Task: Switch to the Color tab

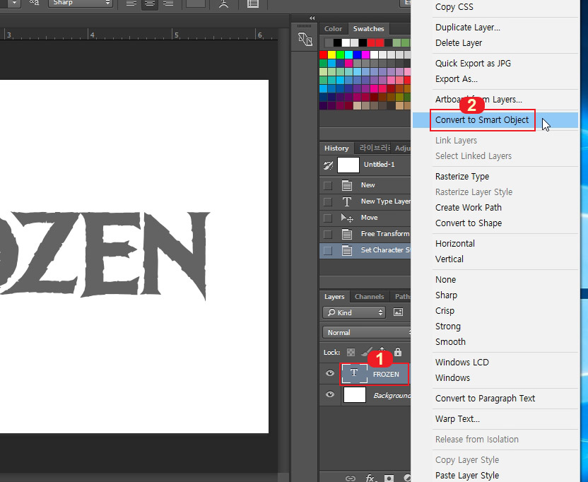Action: click(333, 29)
